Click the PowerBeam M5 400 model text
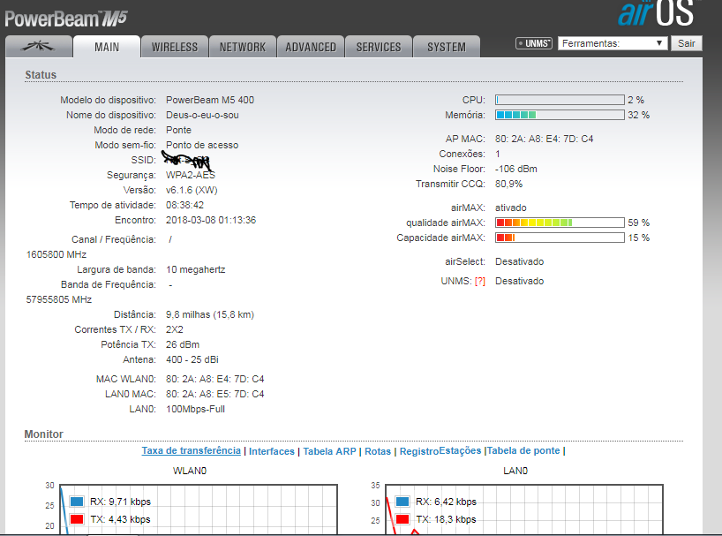Viewport: 722px width, 536px height. click(x=210, y=100)
